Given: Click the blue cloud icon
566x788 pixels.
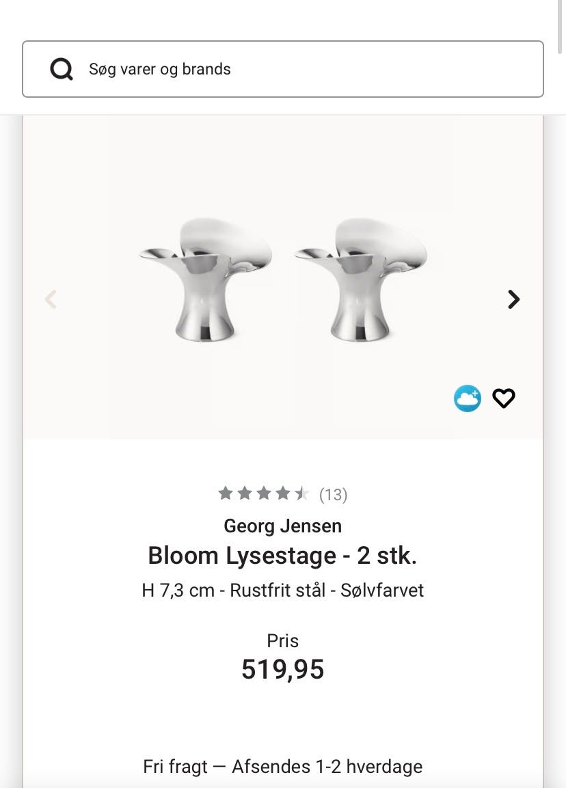Looking at the screenshot, I should [x=468, y=398].
